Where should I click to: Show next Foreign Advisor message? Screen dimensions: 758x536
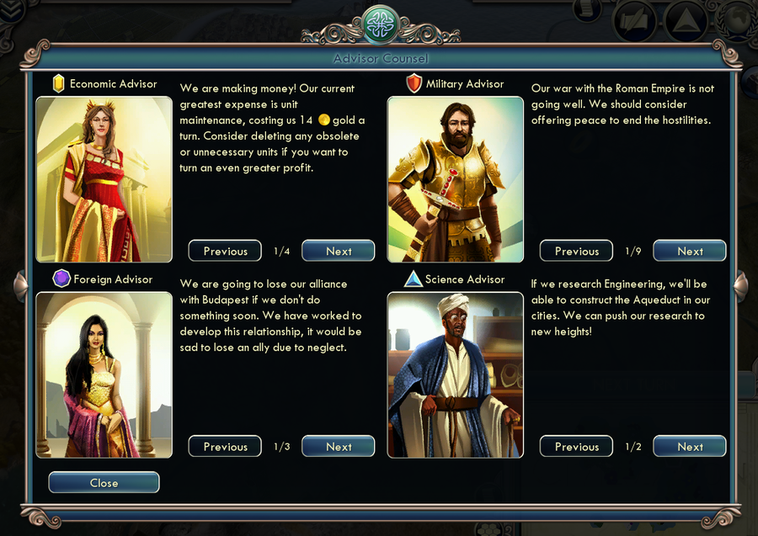tap(339, 447)
